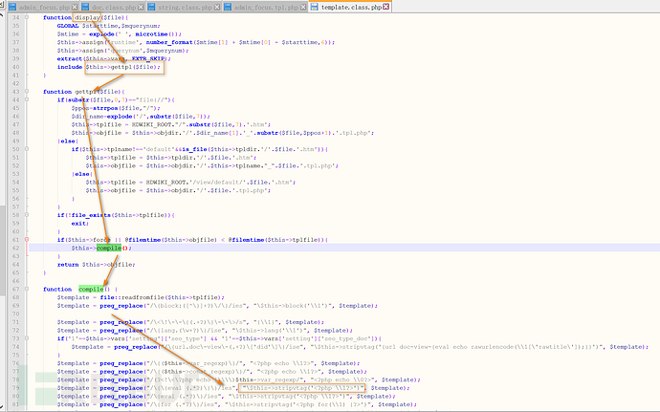Close the admin_focus.tpl.php tab
Screen dimensions: 660x412
tap(303, 7)
